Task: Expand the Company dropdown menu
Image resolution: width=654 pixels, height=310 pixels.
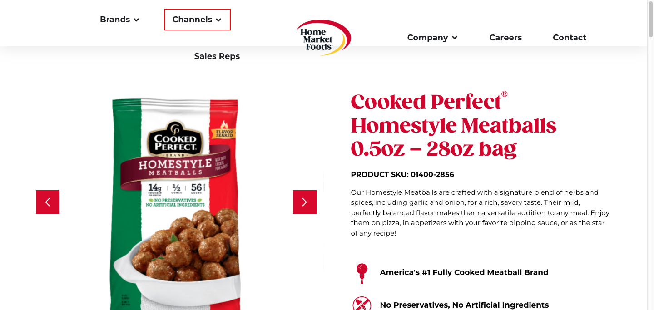Action: click(432, 38)
